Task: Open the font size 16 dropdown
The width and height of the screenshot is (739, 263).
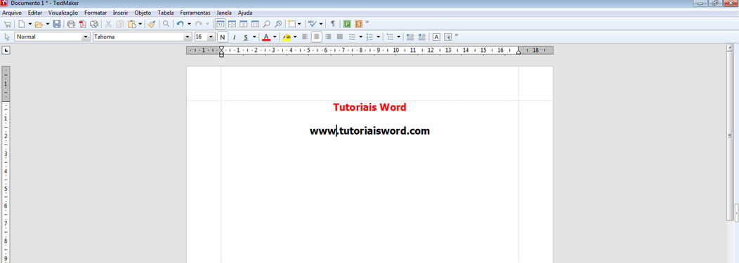Action: [211, 36]
